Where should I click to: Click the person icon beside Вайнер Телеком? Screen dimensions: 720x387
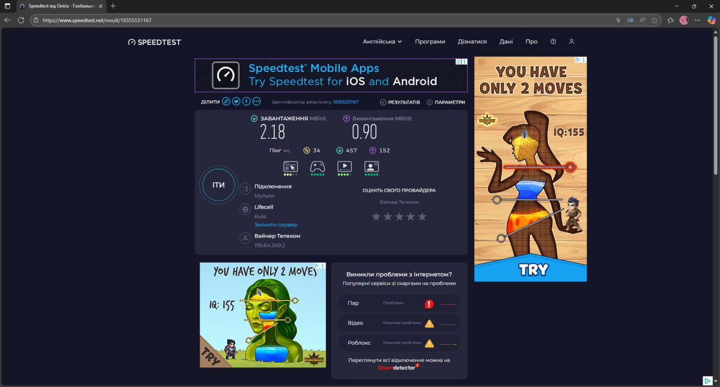tap(245, 238)
